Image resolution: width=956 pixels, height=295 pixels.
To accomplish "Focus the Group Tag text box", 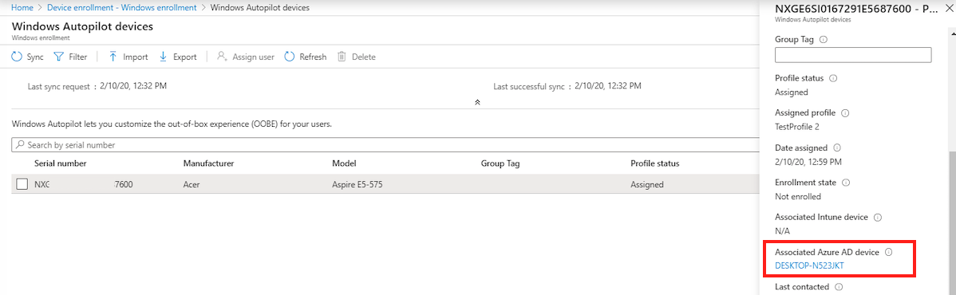I will 853,56.
